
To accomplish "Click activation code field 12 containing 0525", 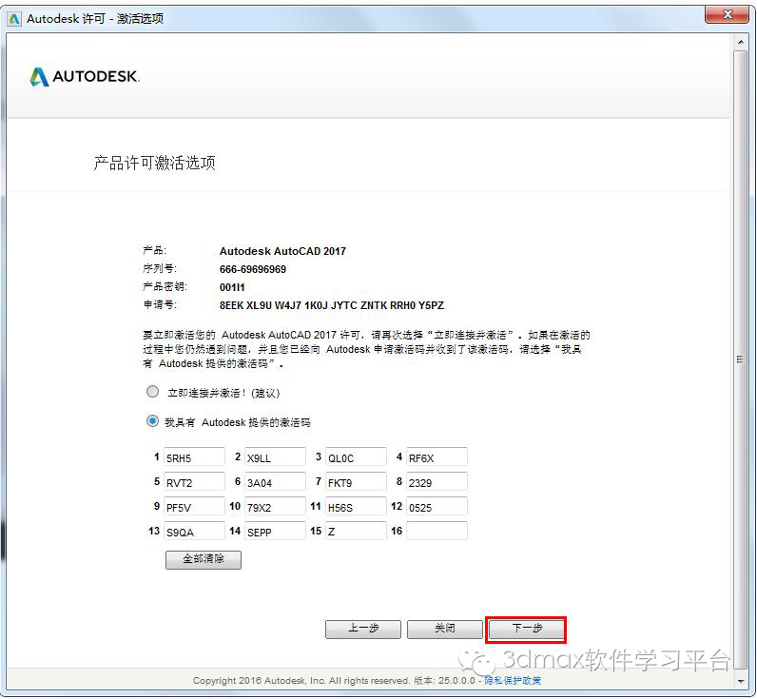I will coord(437,506).
